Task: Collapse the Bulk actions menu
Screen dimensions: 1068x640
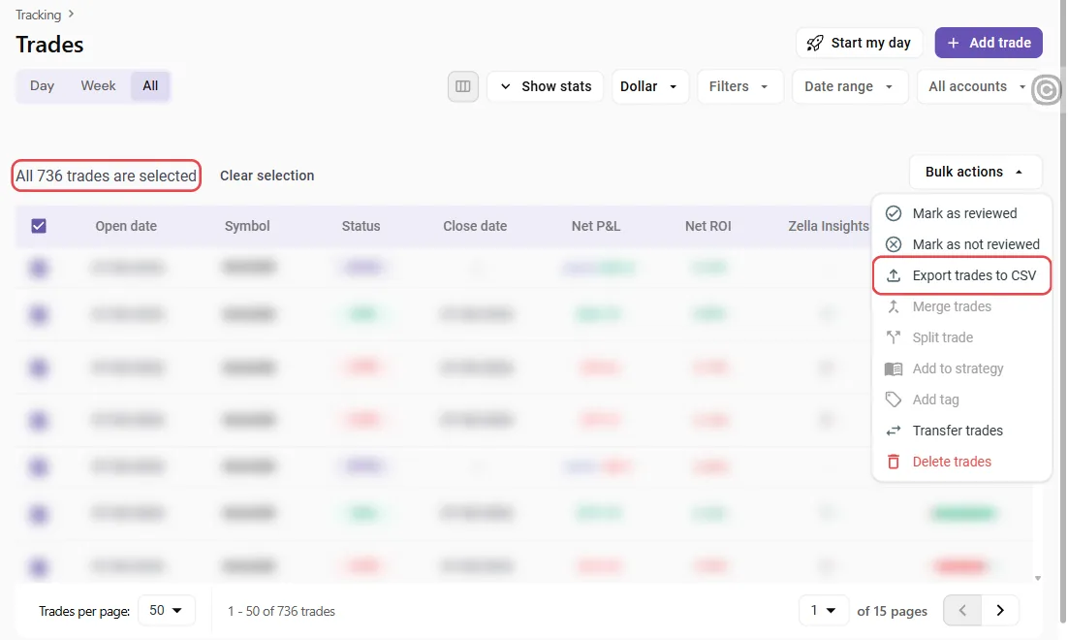Action: 975,172
